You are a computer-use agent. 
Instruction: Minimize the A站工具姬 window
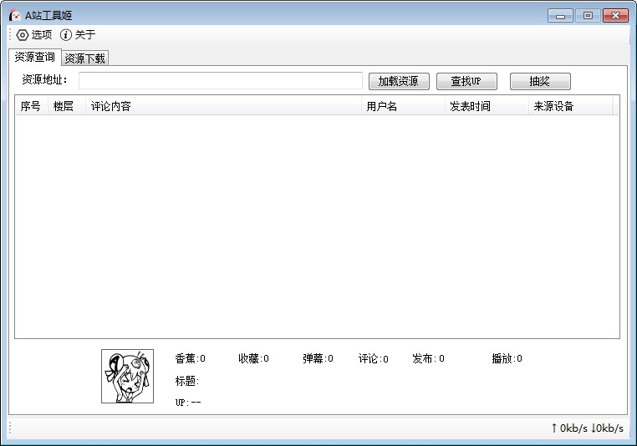pos(560,16)
